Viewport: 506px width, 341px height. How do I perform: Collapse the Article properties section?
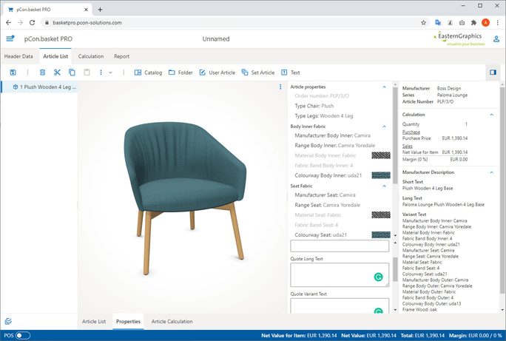click(x=384, y=87)
